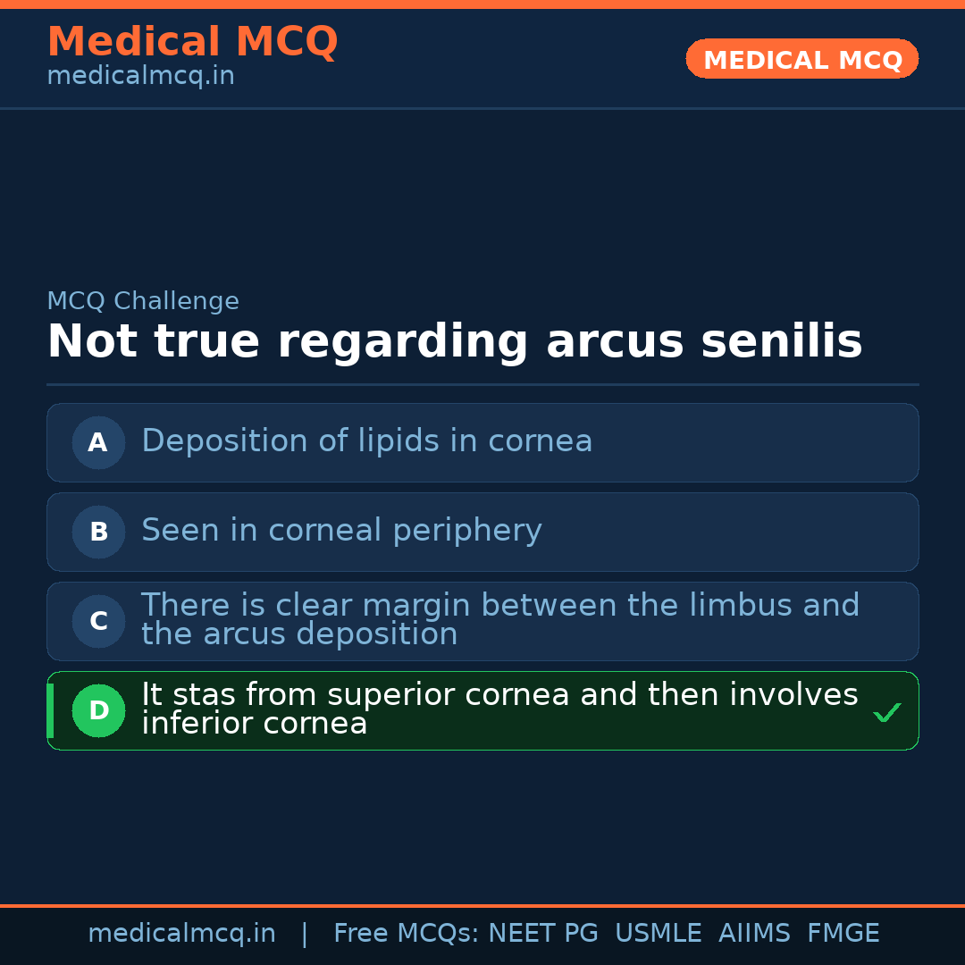Image resolution: width=965 pixels, height=965 pixels.
Task: Click the green checkmark on option D
Action: [x=886, y=712]
